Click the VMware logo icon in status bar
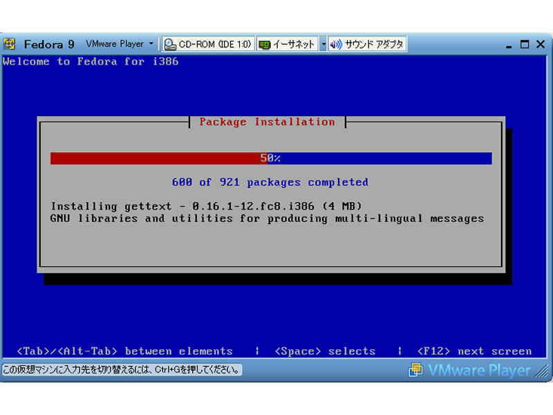This screenshot has height=415, width=553. click(x=415, y=370)
